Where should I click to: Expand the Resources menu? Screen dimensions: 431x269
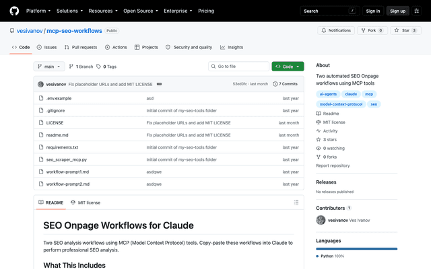coord(103,11)
